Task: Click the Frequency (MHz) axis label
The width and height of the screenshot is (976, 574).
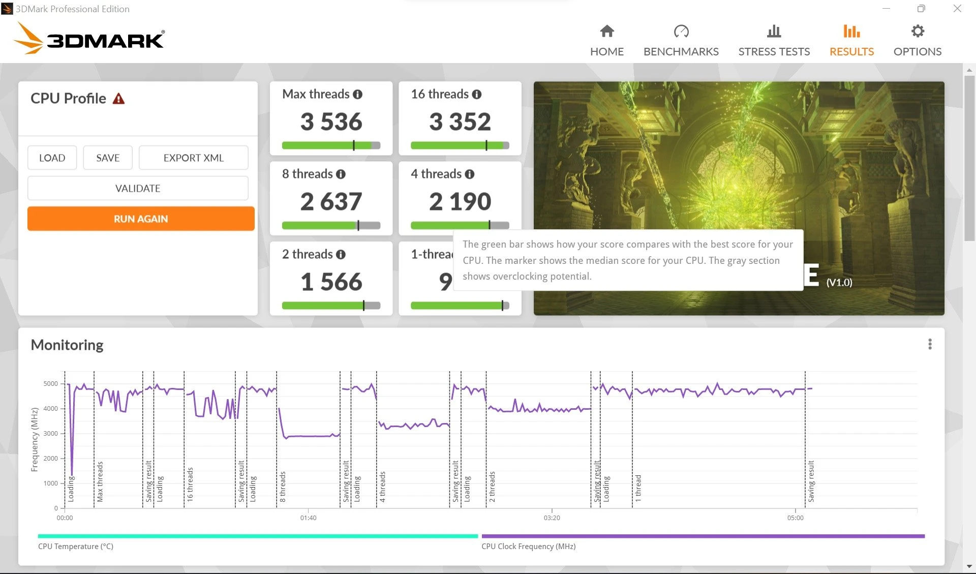Action: [x=35, y=440]
